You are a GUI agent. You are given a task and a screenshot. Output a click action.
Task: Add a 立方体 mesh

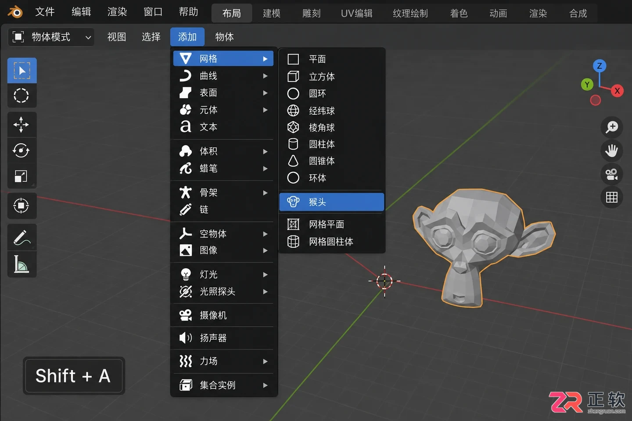pyautogui.click(x=331, y=77)
